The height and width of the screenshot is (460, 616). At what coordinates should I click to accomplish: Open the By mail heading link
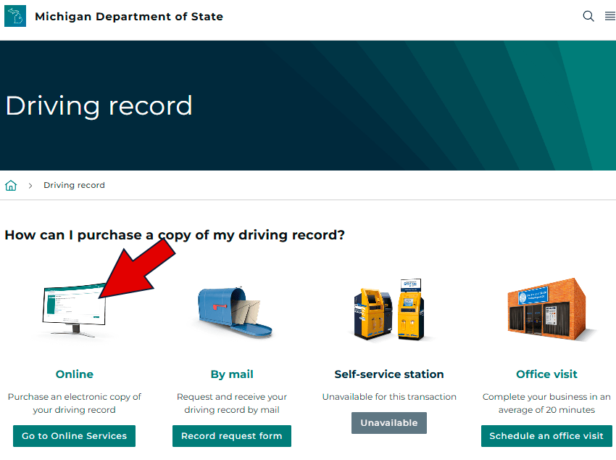click(232, 374)
